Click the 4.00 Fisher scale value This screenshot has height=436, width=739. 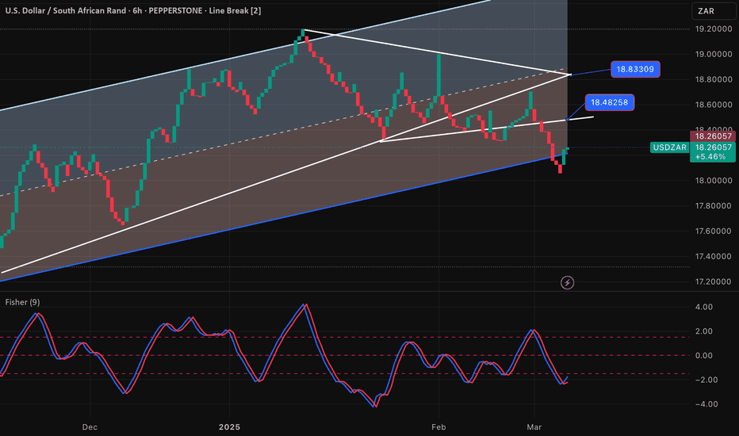click(x=704, y=307)
